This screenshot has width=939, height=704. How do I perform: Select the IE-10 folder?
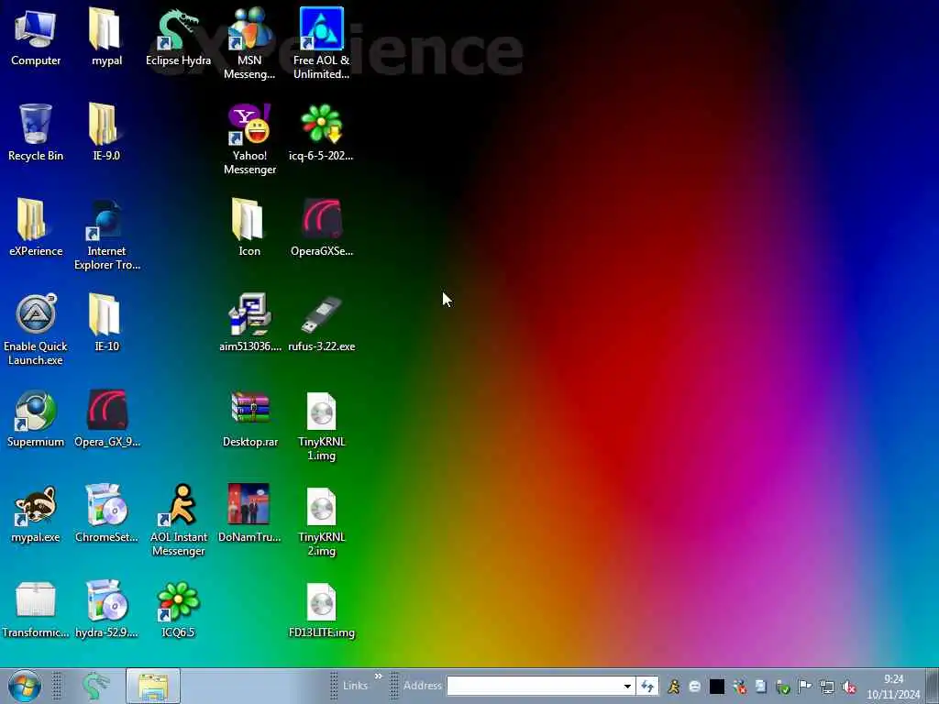point(106,324)
